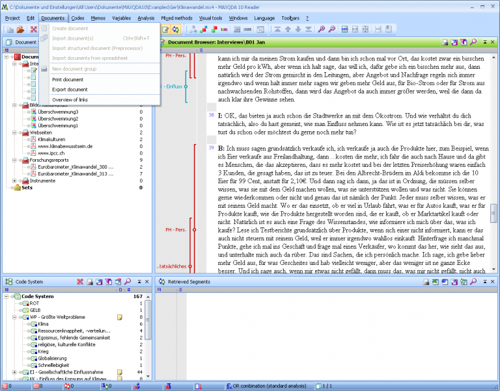Select Overview of links menu entry
500x391 pixels.
(70, 99)
